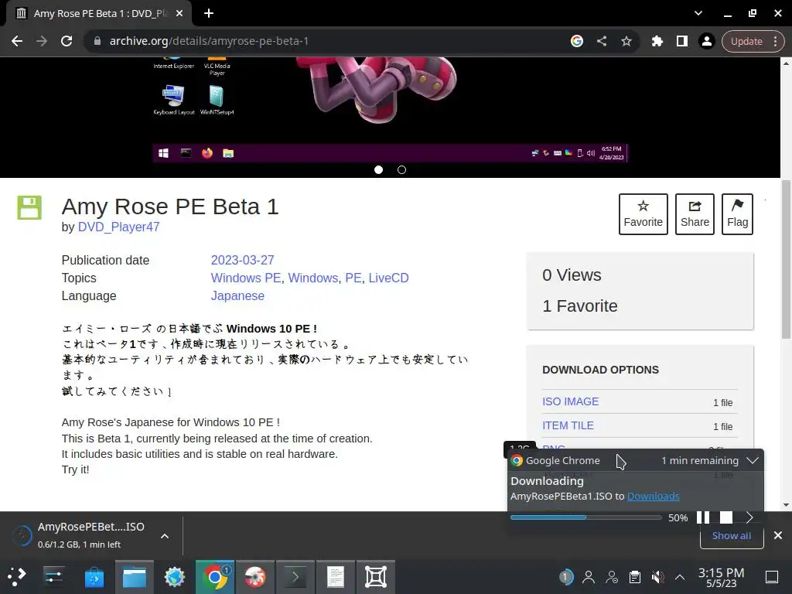The width and height of the screenshot is (792, 594).
Task: Click the user icon in the system tray
Action: pos(589,576)
